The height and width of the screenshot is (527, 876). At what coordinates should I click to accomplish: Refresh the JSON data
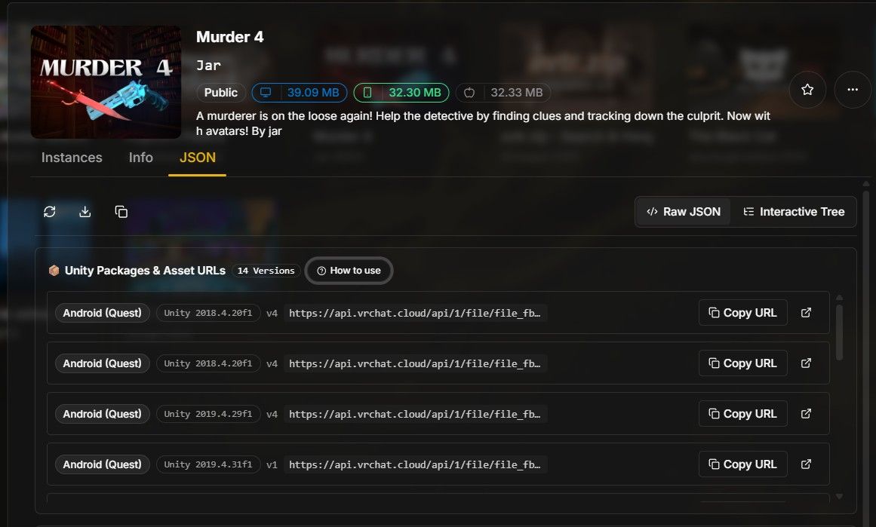coord(50,212)
